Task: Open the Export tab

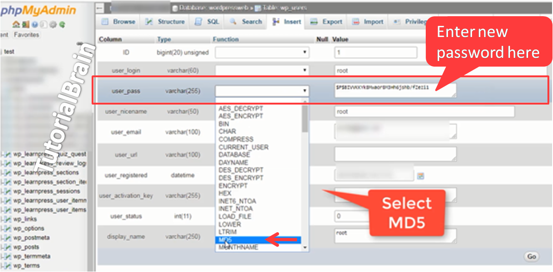Action: pos(326,22)
